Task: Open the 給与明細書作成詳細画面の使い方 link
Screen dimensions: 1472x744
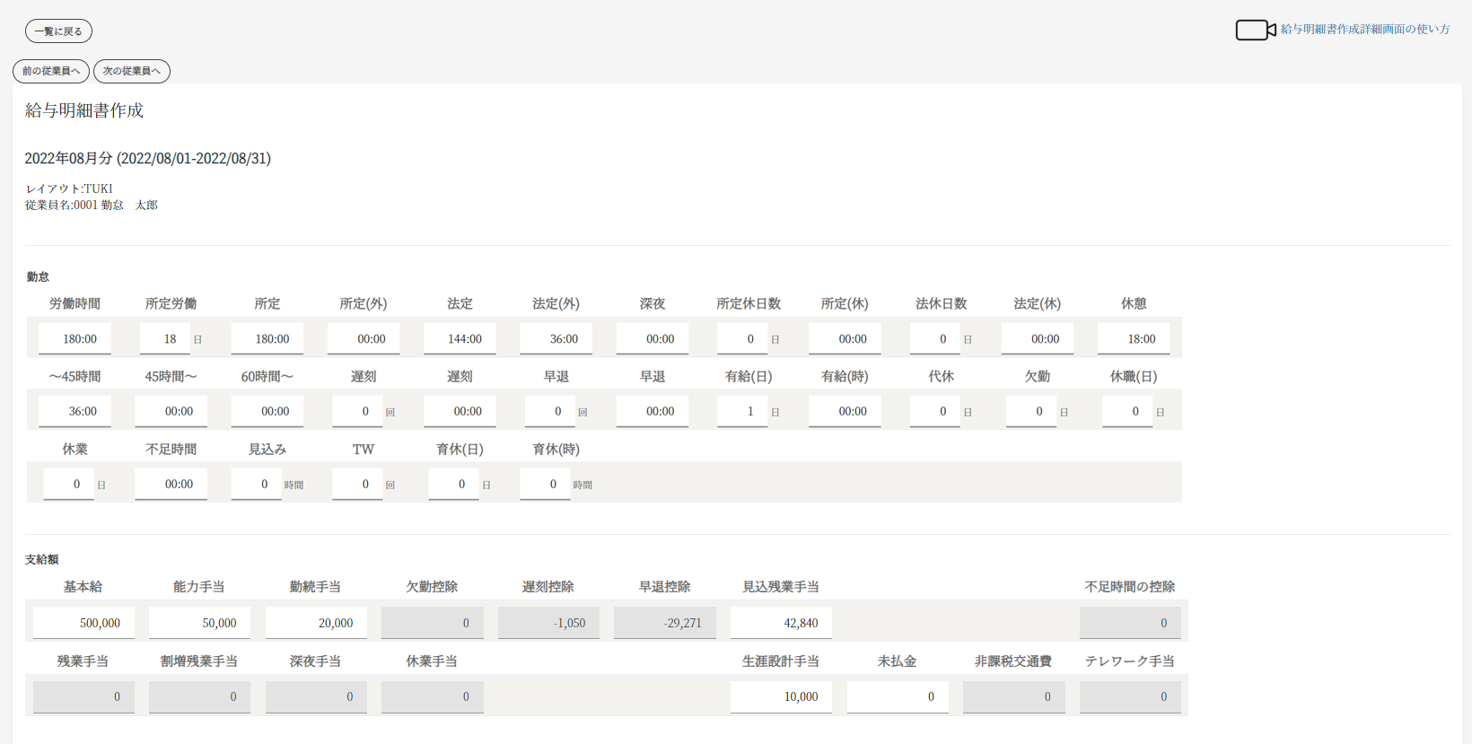Action: pos(1364,30)
